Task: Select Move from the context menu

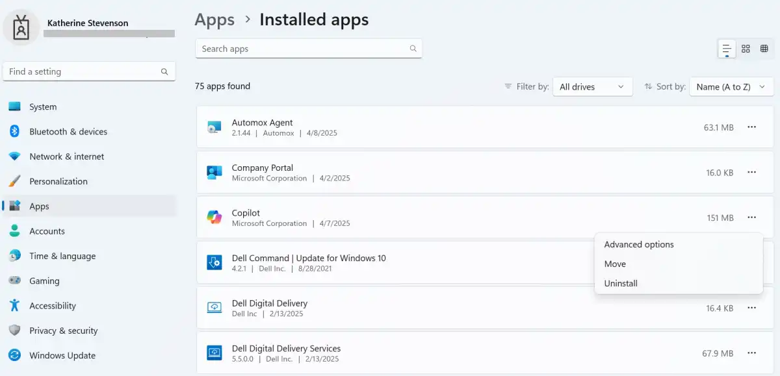Action: tap(615, 264)
